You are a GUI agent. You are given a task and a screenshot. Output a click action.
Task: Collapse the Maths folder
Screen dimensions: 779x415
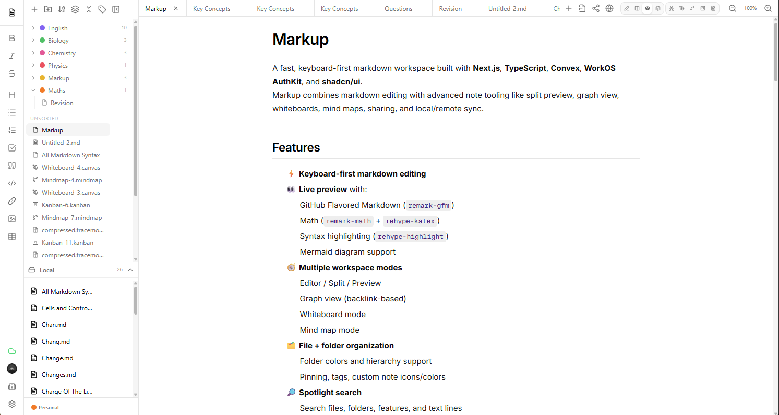pyautogui.click(x=33, y=90)
